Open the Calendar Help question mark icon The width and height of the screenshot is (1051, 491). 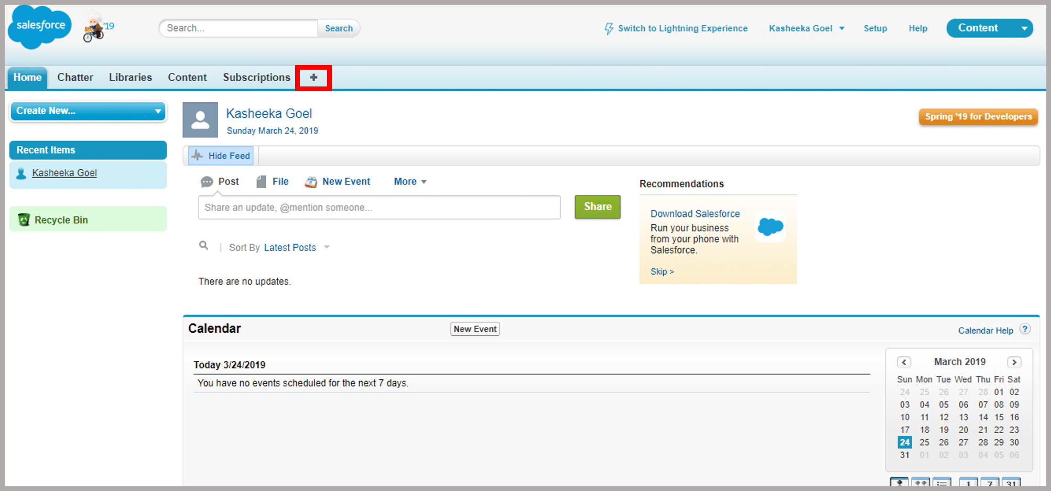coord(1025,329)
